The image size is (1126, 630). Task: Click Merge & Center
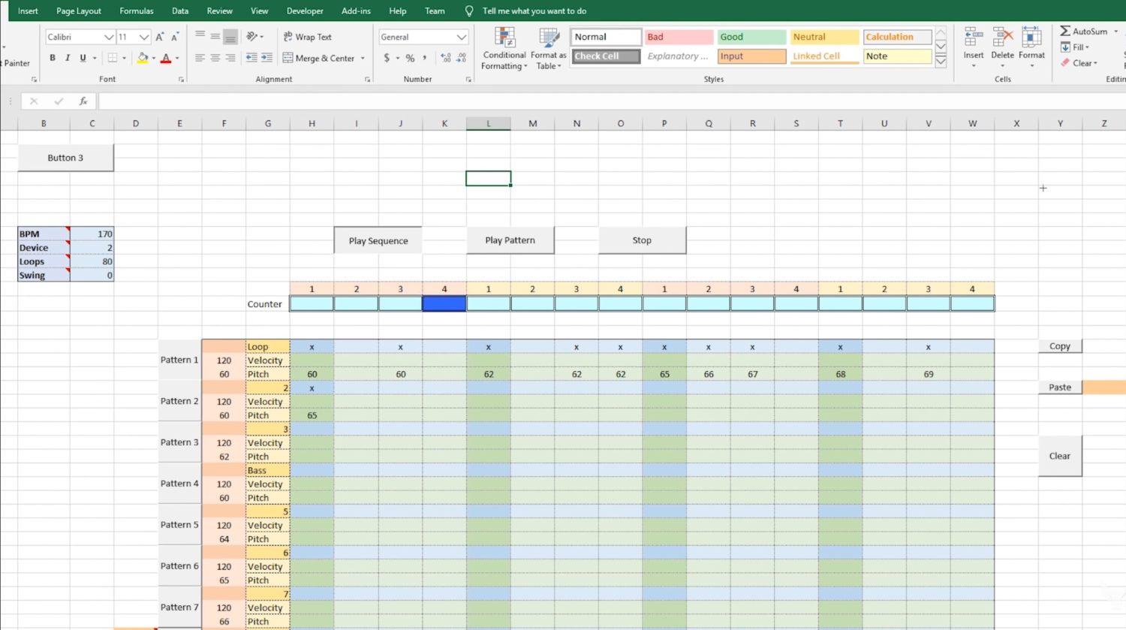(x=319, y=58)
